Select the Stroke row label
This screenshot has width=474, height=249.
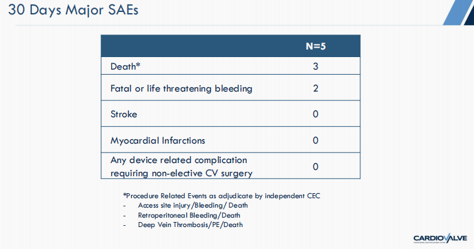[x=124, y=114]
